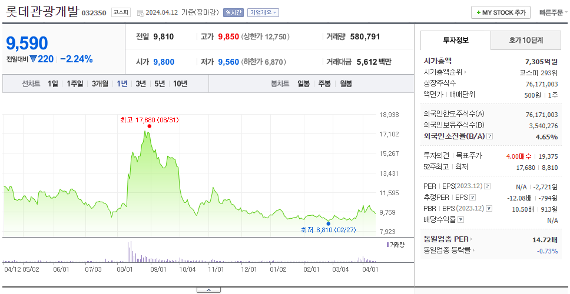Click the 외국인소진율 value 4.65%

click(x=547, y=137)
